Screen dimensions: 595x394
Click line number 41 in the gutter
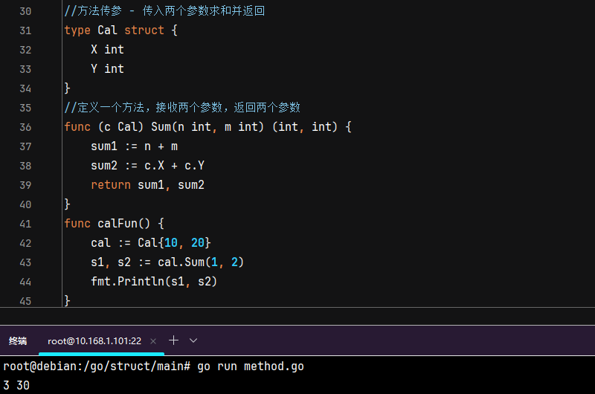pos(25,224)
